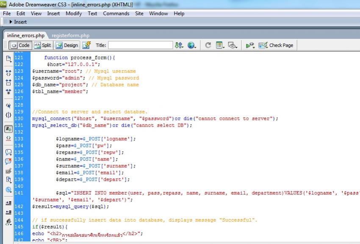
Task: Switch to the registerform.php tab
Action: pyautogui.click(x=70, y=35)
